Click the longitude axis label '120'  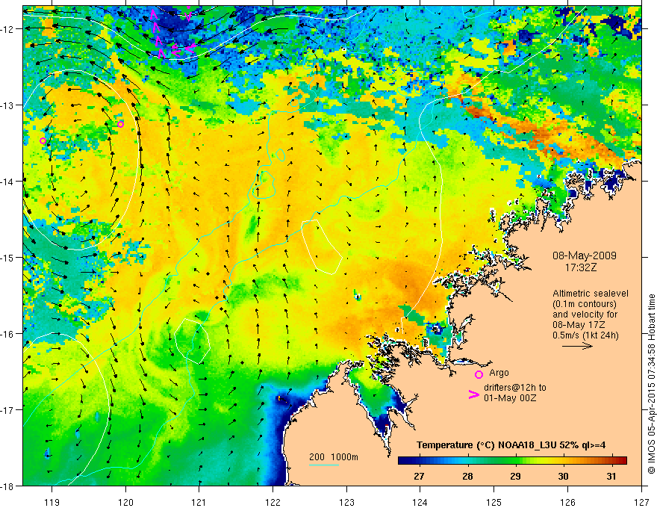click(x=125, y=502)
